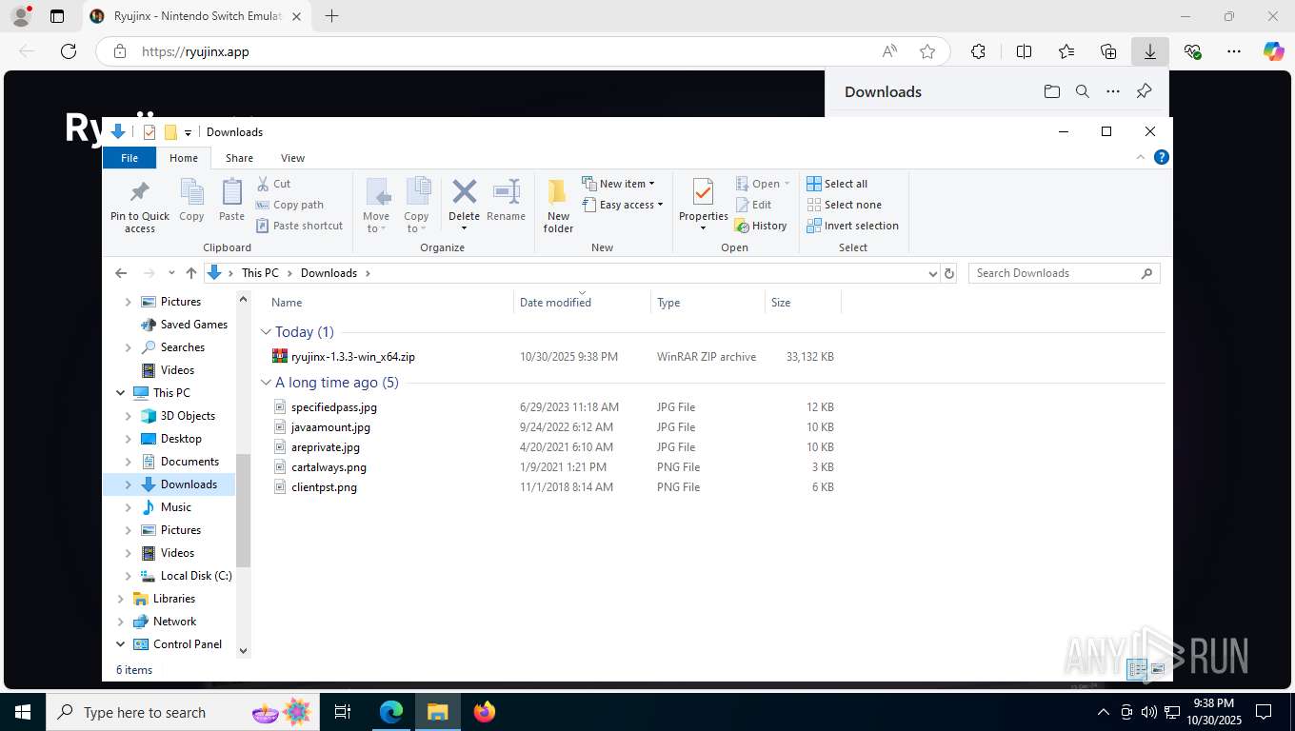The width and height of the screenshot is (1295, 731).
Task: Open Edge Extensions puzzle icon
Action: [x=978, y=51]
